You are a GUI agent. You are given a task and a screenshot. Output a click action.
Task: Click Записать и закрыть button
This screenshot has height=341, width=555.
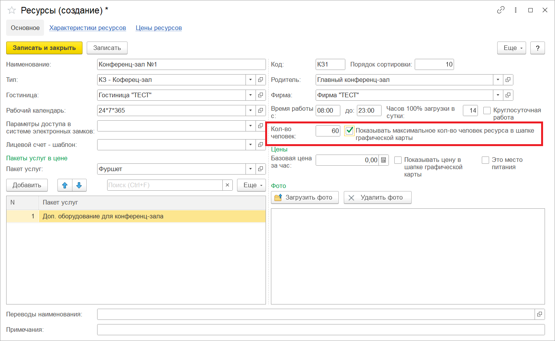[44, 48]
